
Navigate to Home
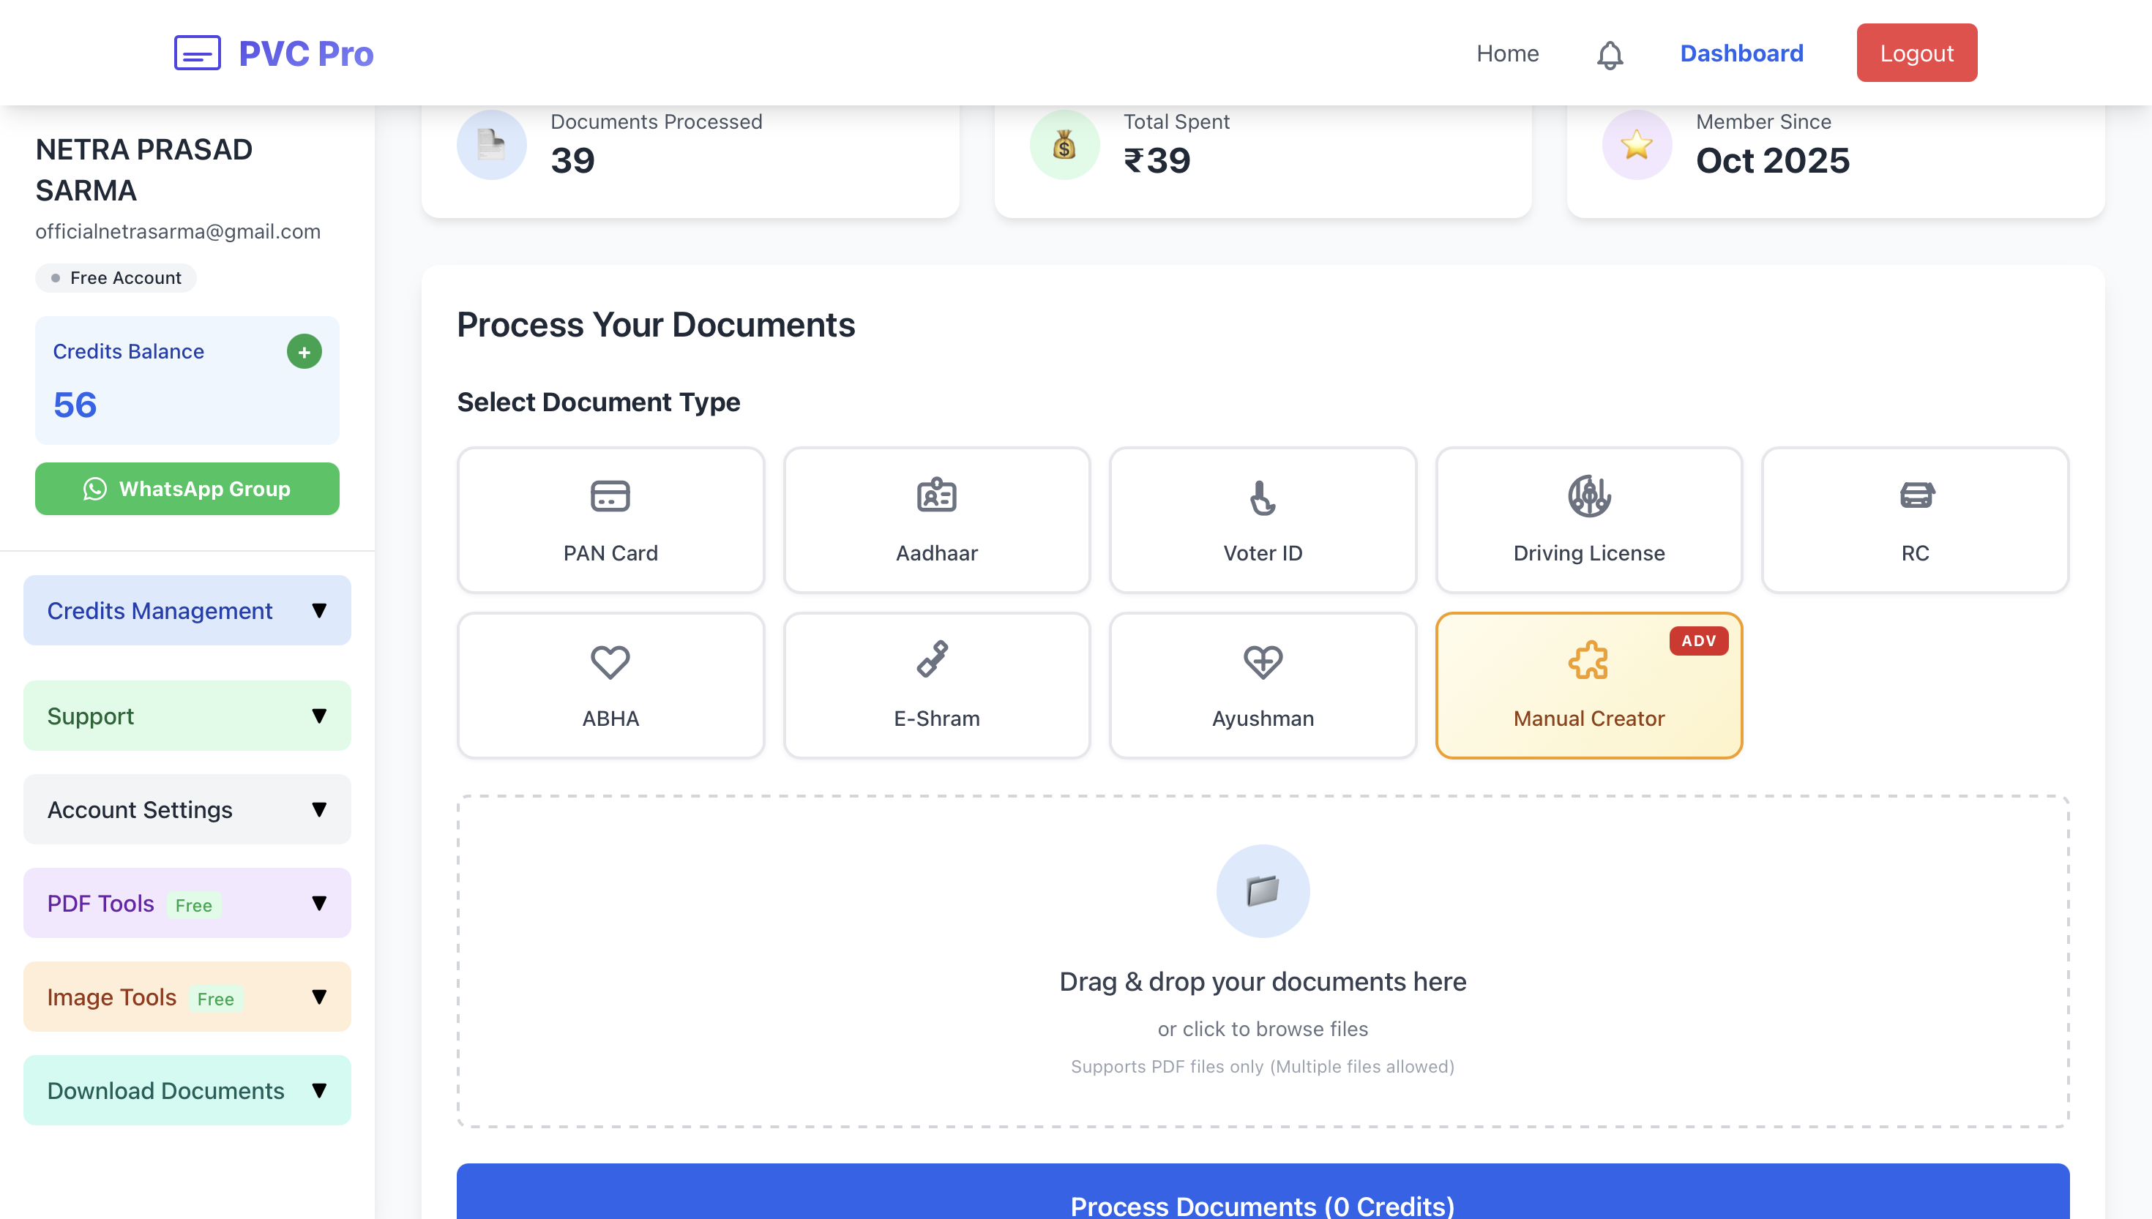(1506, 53)
